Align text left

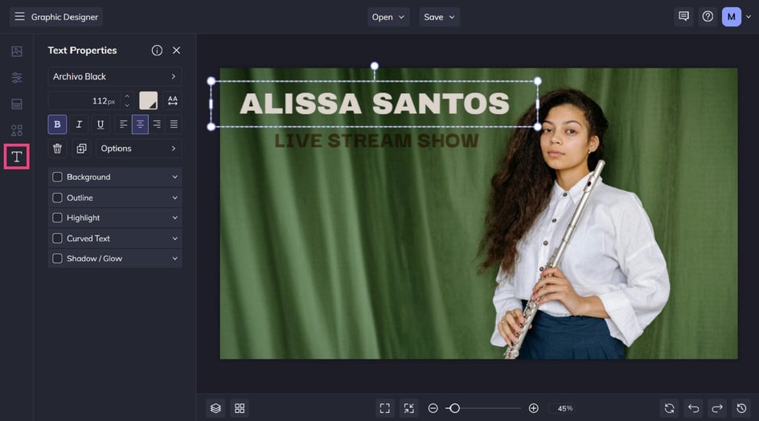tap(124, 125)
